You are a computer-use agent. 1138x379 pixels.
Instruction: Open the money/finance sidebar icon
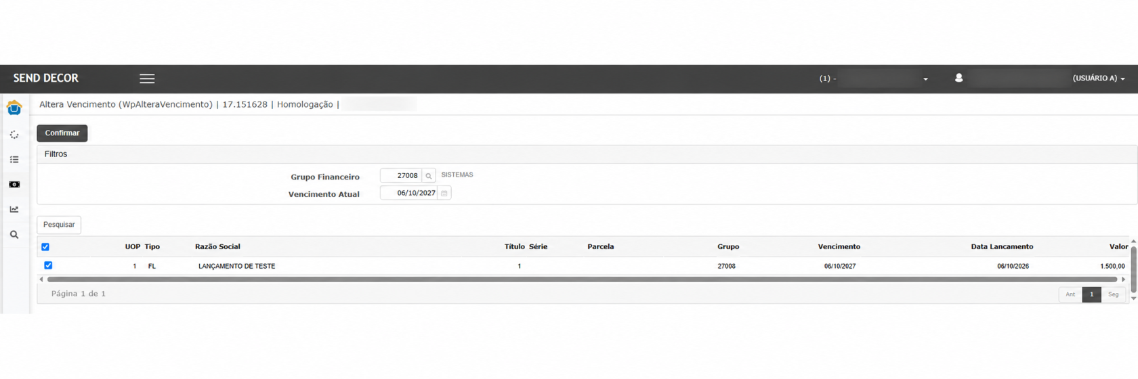14,184
